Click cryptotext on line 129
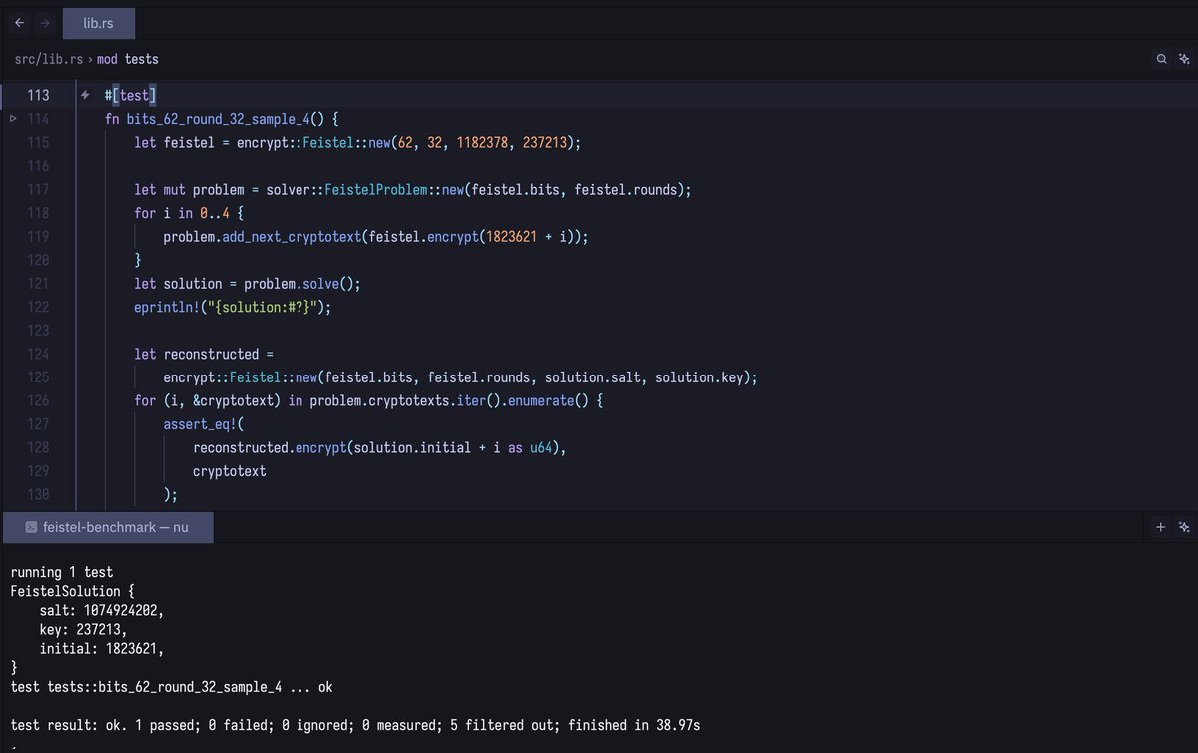This screenshot has width=1198, height=753. pos(230,471)
